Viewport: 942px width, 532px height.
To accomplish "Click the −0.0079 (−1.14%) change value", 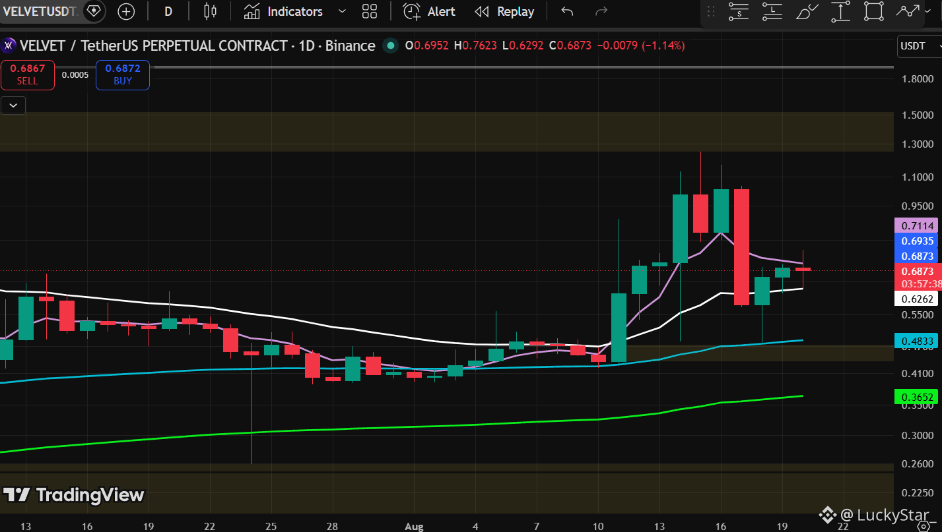I will click(641, 45).
